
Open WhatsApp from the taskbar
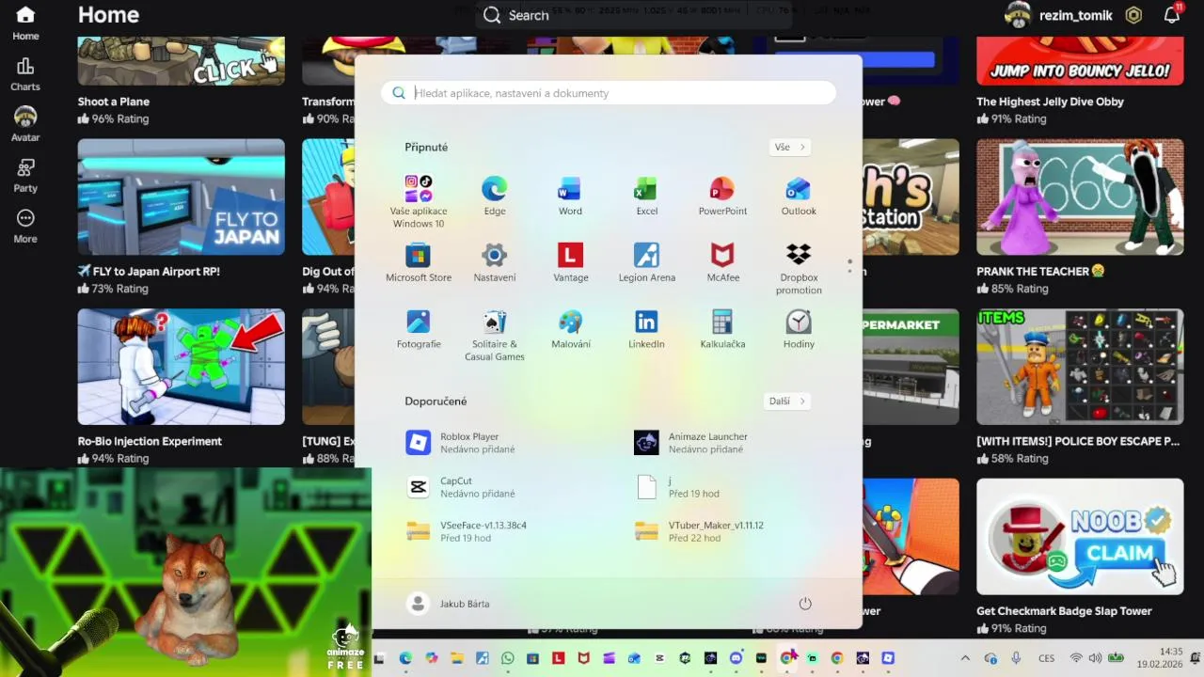click(508, 658)
